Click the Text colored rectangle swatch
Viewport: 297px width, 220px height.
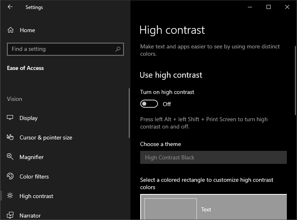(171, 209)
